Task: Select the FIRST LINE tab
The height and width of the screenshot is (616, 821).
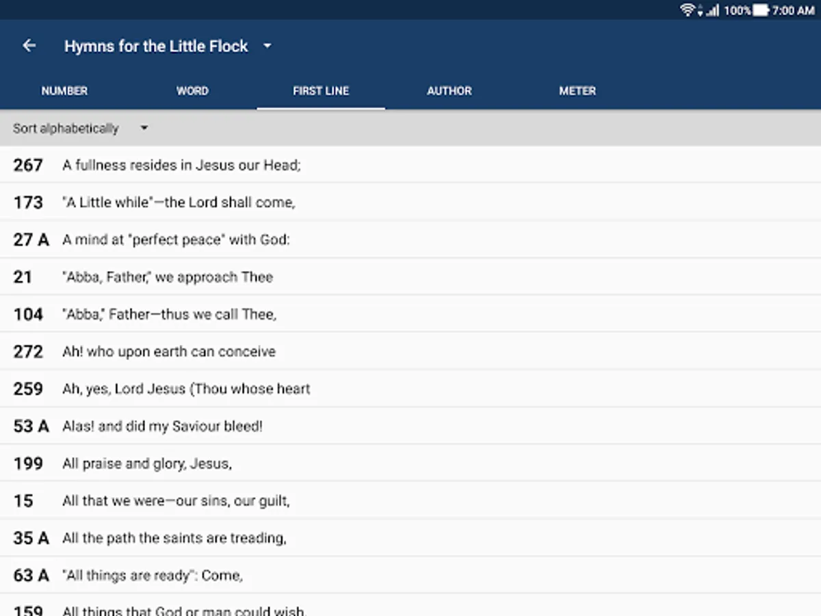Action: tap(321, 91)
